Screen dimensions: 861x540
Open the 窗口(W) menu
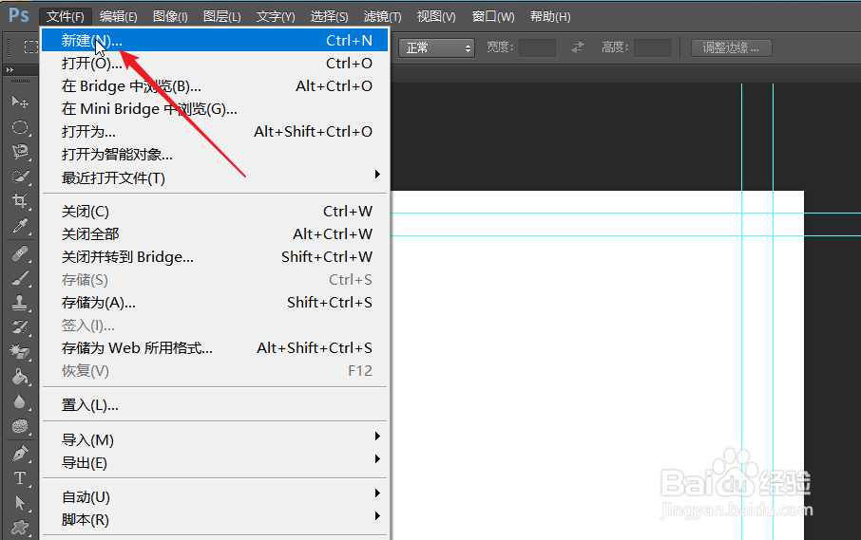point(493,16)
